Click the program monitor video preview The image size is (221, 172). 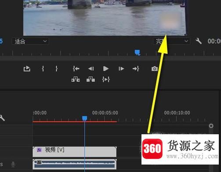pyautogui.click(x=105, y=18)
